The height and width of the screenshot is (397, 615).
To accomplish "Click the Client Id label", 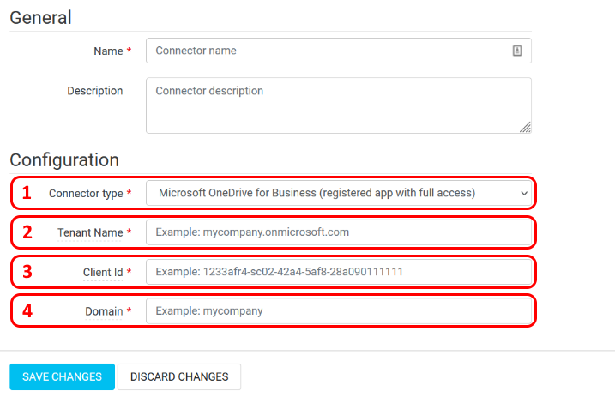I will [x=102, y=273].
